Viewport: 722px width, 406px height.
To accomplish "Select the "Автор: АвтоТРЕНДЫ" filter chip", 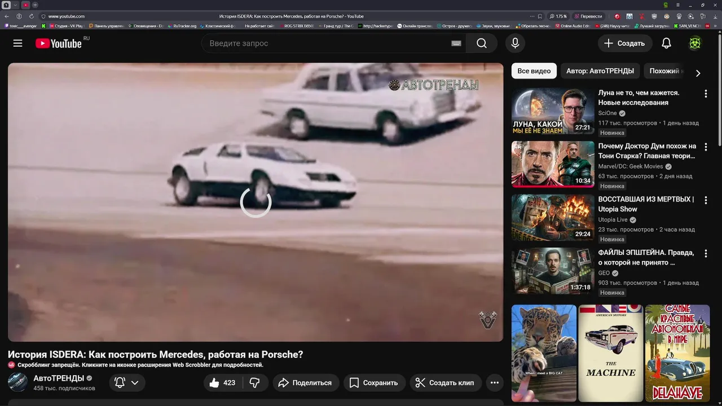I will point(600,71).
